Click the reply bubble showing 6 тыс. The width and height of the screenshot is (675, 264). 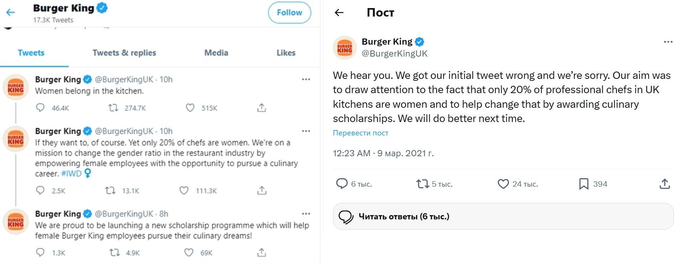click(x=343, y=184)
